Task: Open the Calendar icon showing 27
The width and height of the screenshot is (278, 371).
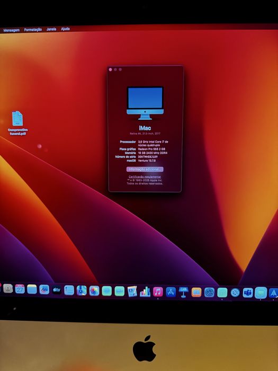Action: (x=20, y=289)
